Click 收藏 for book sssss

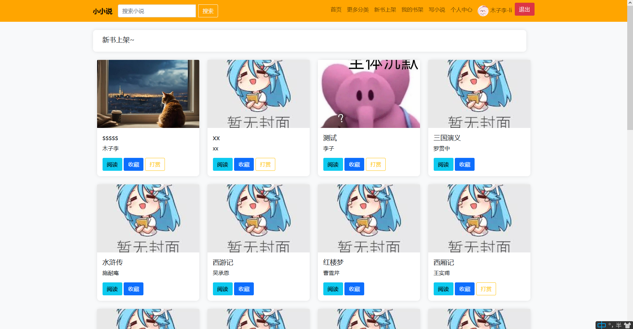pos(134,164)
